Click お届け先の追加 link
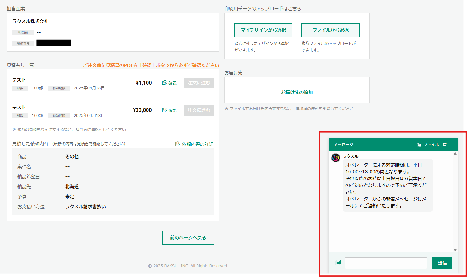This screenshot has height=277, width=467. coord(297,92)
